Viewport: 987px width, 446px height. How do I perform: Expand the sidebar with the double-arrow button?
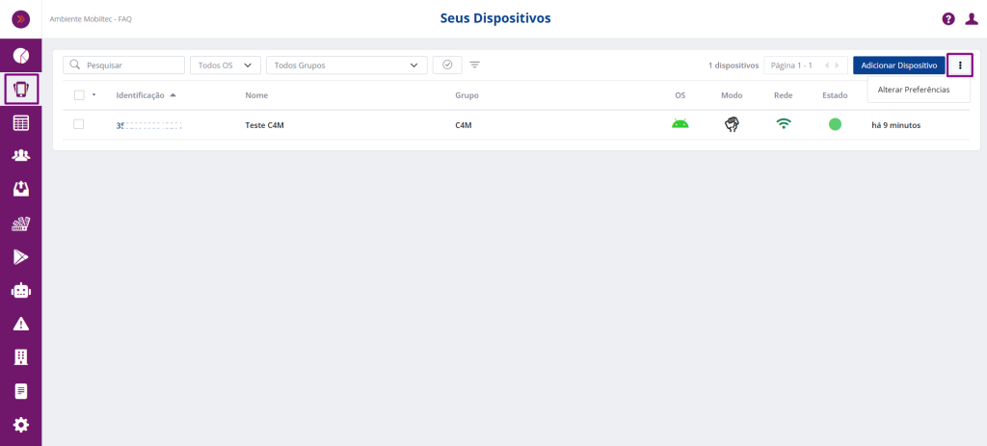(20, 19)
